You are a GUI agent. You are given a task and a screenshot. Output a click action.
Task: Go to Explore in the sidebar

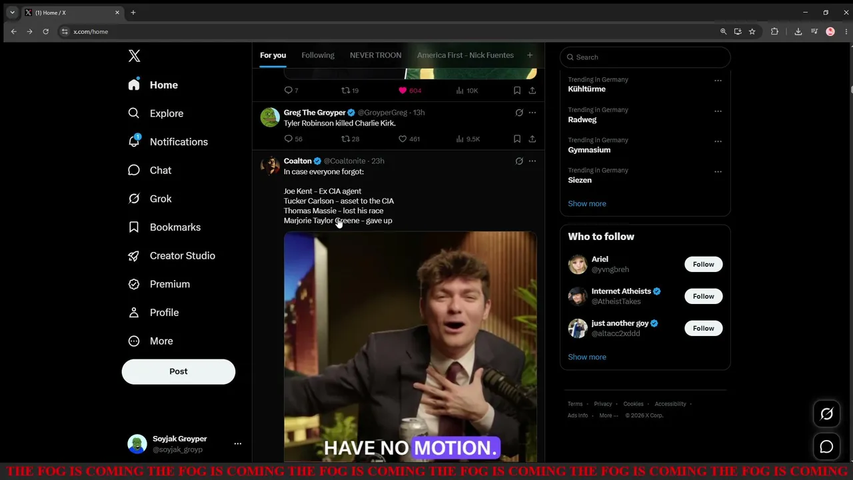click(x=156, y=113)
